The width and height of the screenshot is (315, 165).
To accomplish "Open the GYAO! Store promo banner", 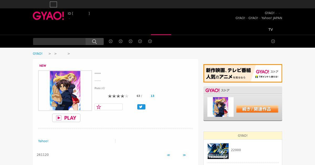I will [243, 73].
